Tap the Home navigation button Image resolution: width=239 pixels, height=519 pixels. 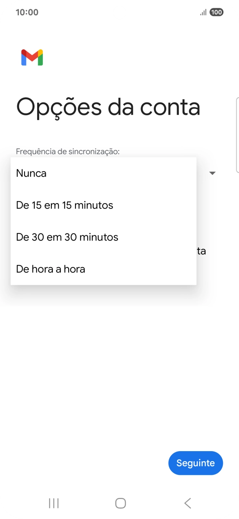(120, 503)
